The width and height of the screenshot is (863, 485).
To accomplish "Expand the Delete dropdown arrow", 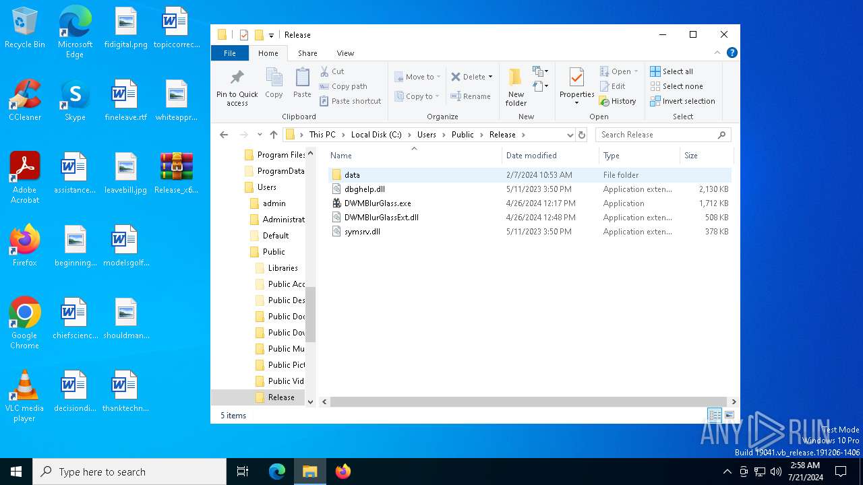I will coord(490,77).
